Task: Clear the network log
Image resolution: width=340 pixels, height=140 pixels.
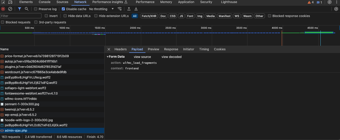Action: [x=10, y=9]
